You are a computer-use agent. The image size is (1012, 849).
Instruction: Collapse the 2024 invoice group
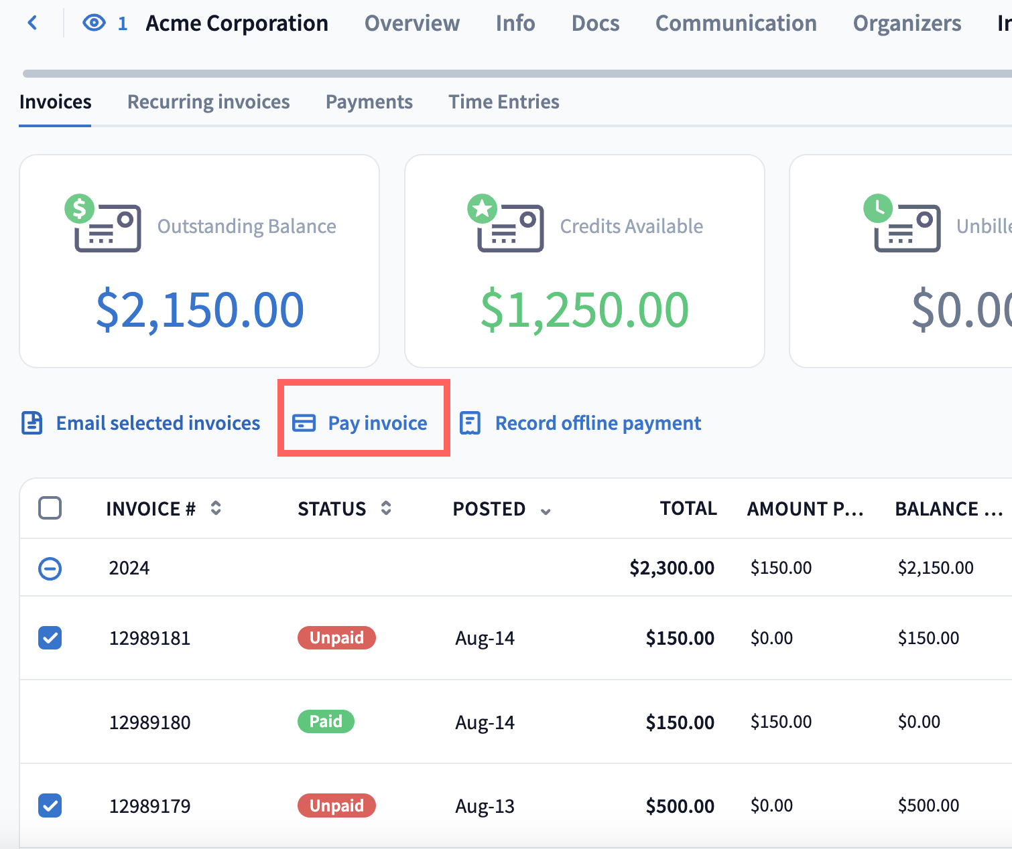click(50, 568)
